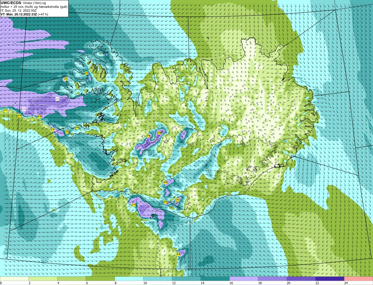Image resolution: width=373 pixels, height=285 pixels.
Task: Select the pink above-24 m/s legend swatch
Action: click(359, 279)
